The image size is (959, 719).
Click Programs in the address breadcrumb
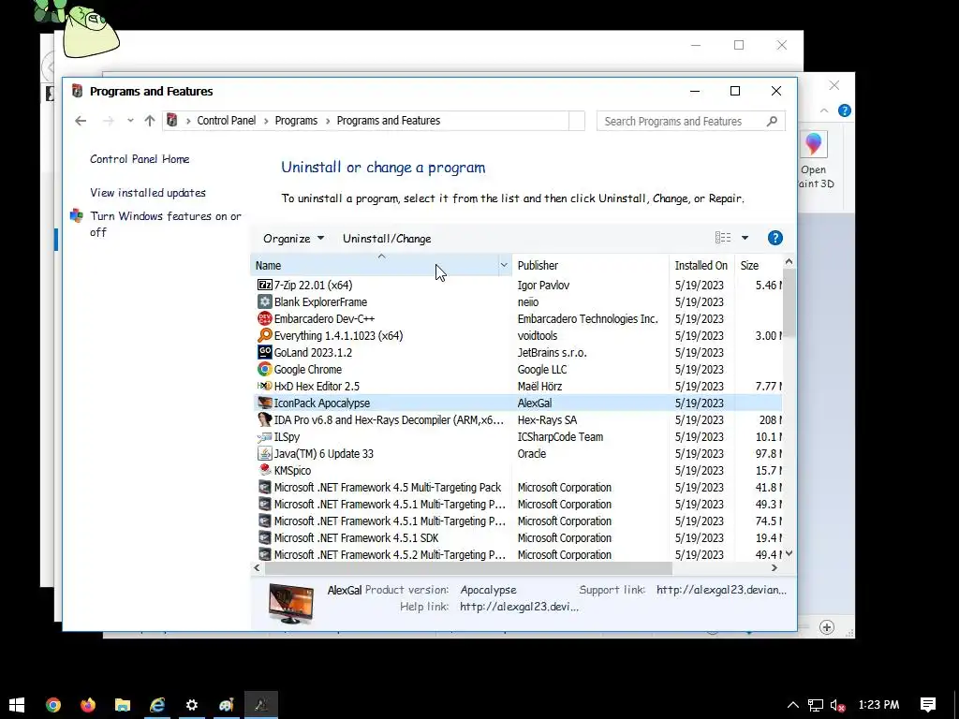point(296,121)
